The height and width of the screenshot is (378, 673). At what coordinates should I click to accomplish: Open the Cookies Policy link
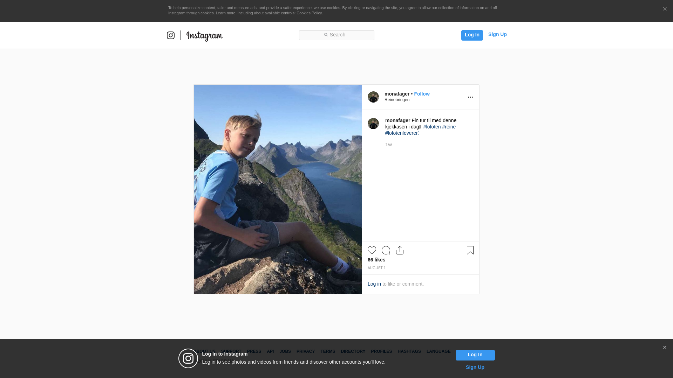(309, 13)
